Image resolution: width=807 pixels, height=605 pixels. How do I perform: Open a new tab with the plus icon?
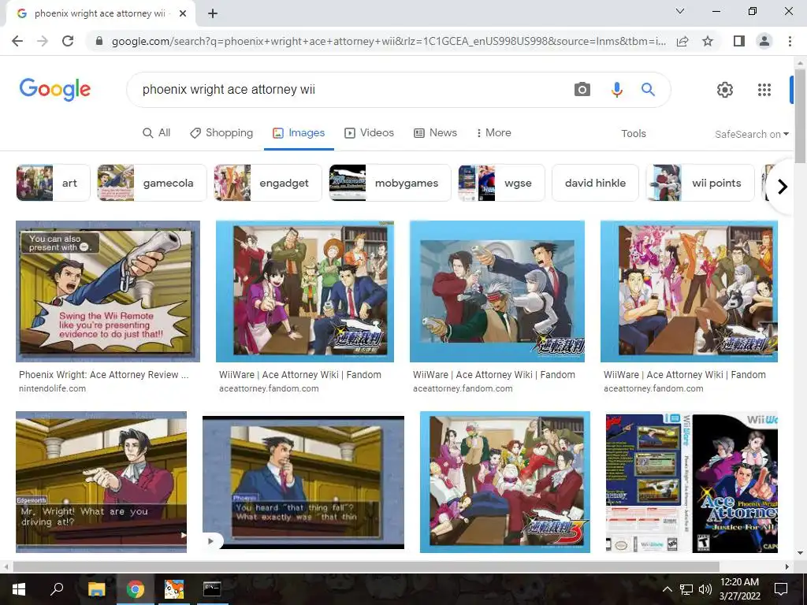coord(213,14)
